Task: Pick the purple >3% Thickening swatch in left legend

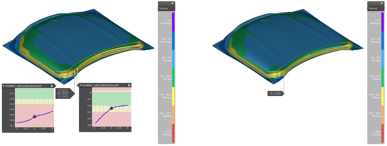Action: [173, 22]
